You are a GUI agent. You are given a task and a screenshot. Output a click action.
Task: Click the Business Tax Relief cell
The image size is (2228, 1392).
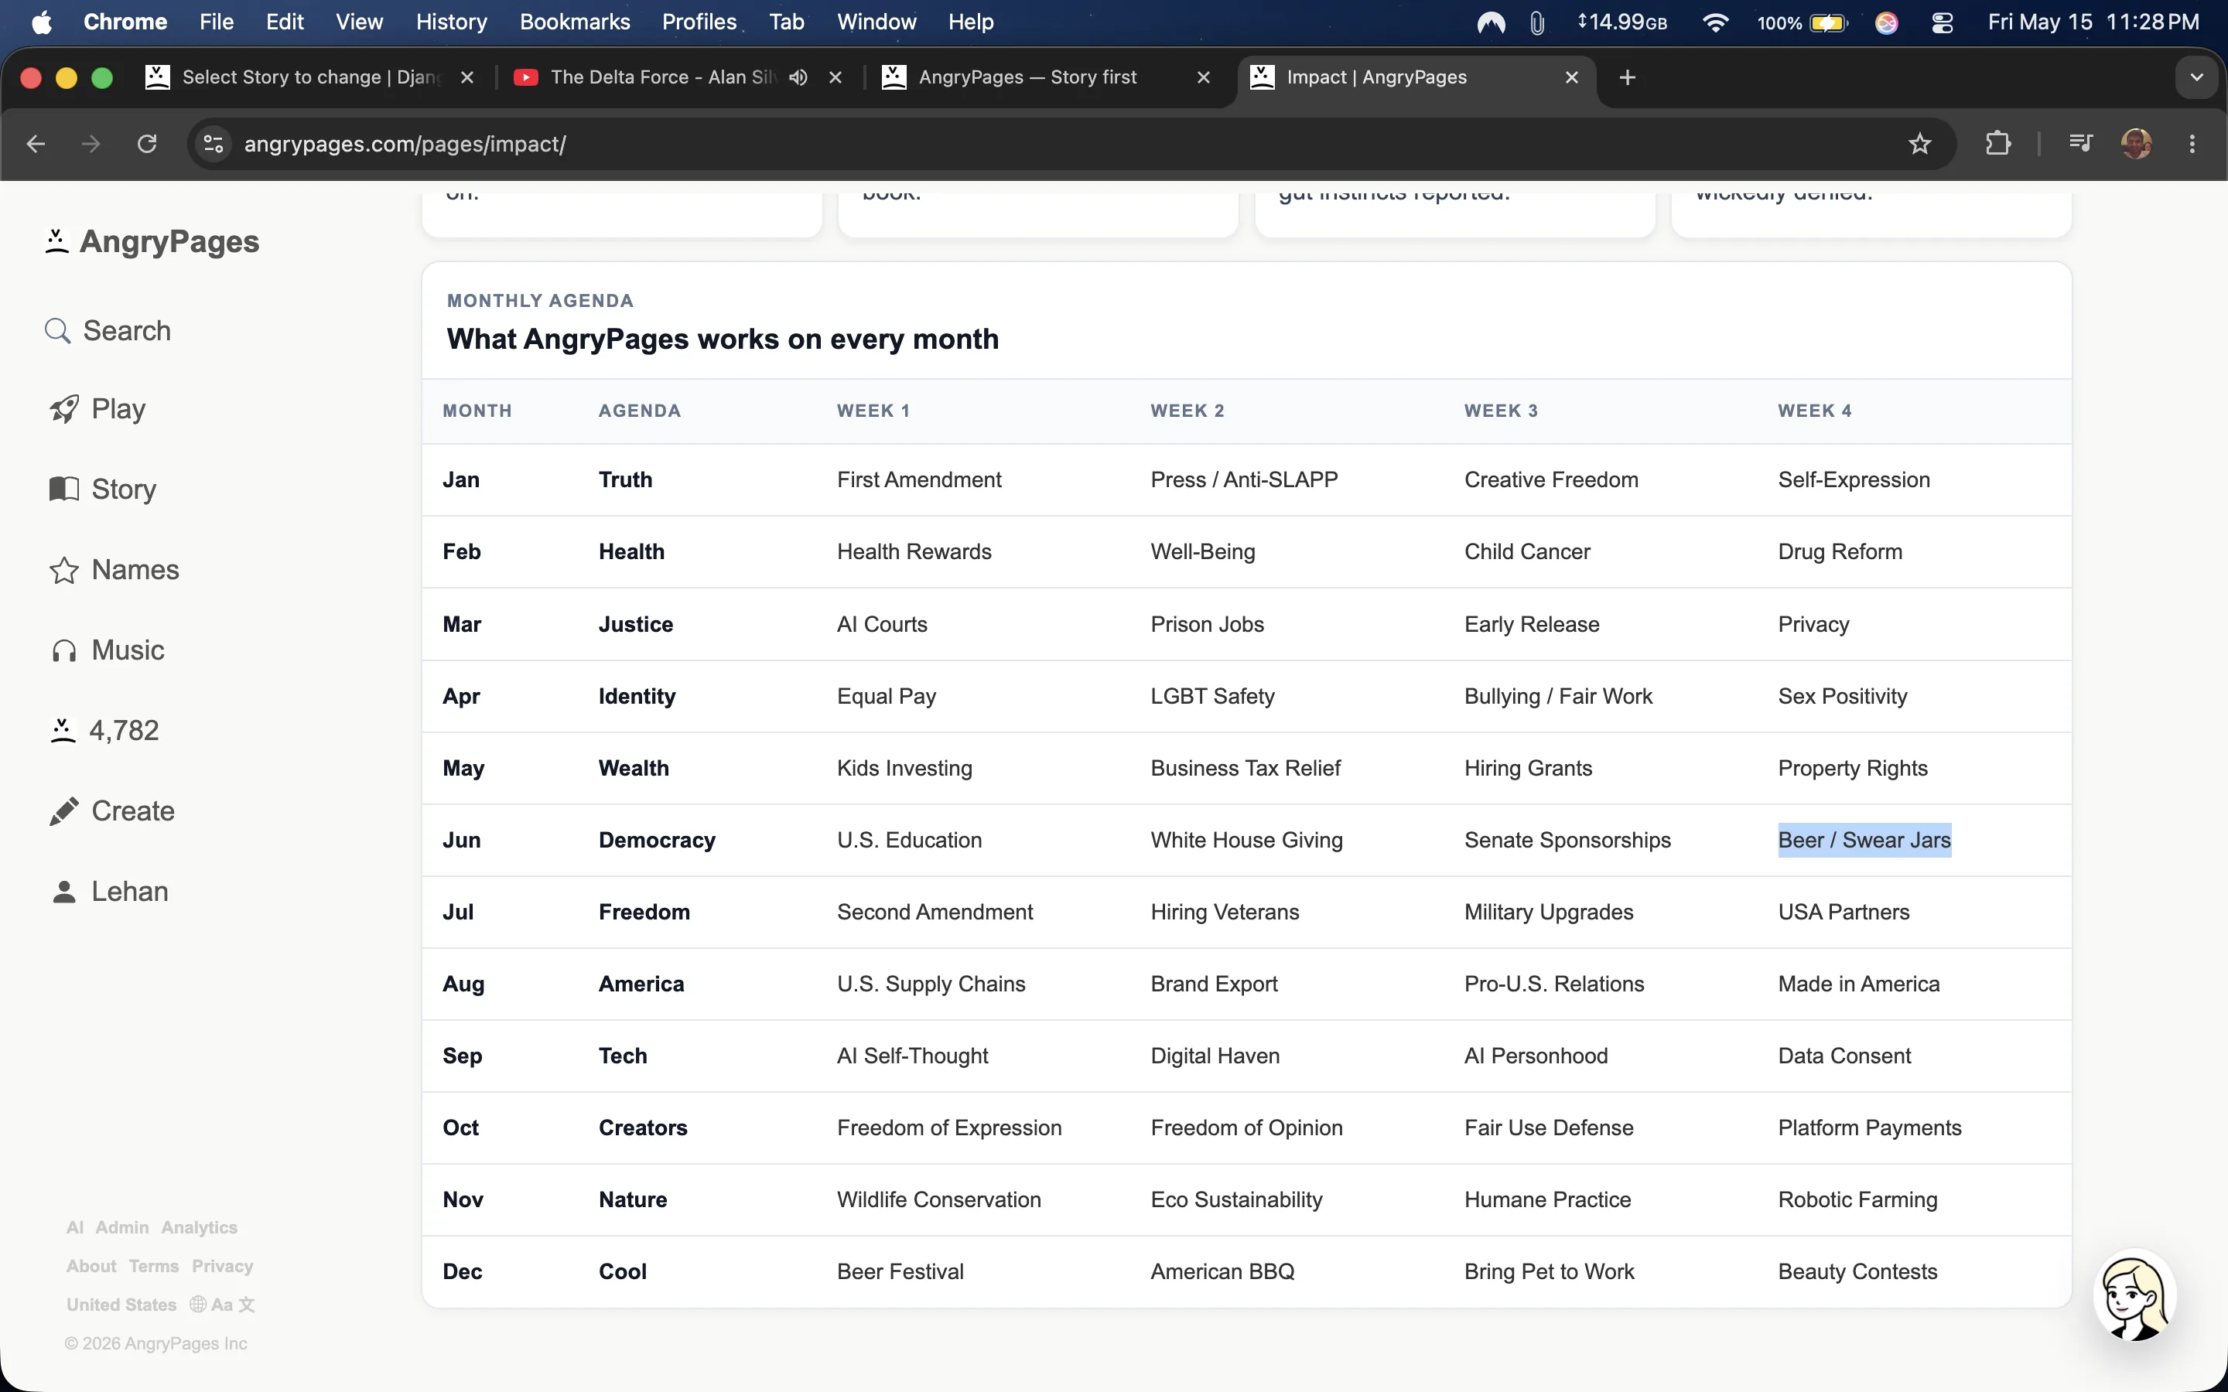click(1246, 768)
